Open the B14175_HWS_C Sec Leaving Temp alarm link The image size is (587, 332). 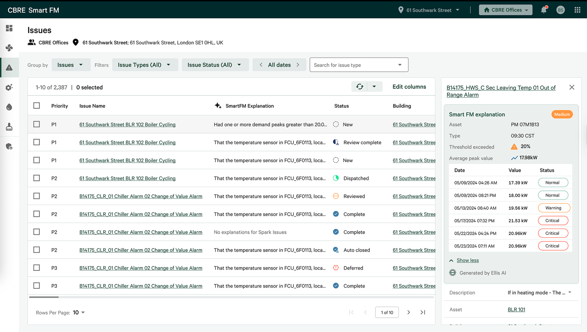coord(501,91)
